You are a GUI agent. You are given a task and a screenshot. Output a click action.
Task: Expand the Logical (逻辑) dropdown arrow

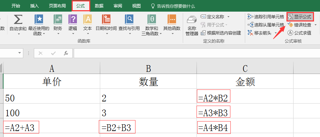click(x=73, y=34)
